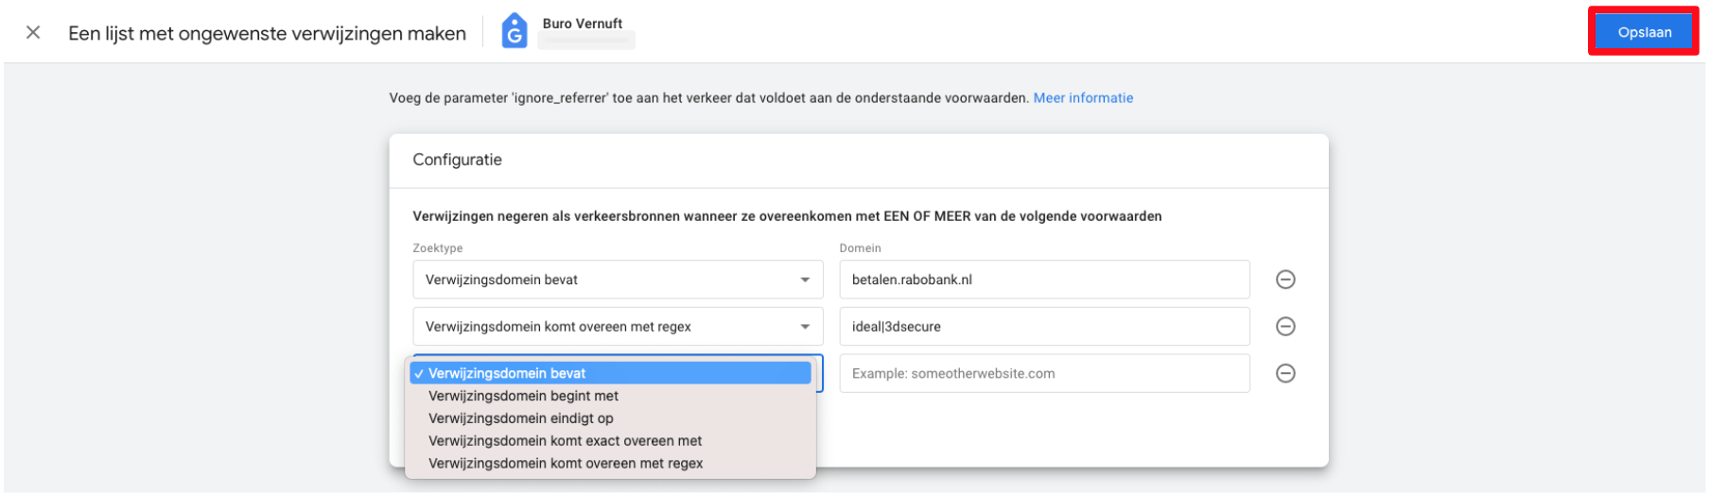Click the betalen.rabobank.nl domain field
Image resolution: width=1710 pixels, height=494 pixels.
pos(1043,280)
